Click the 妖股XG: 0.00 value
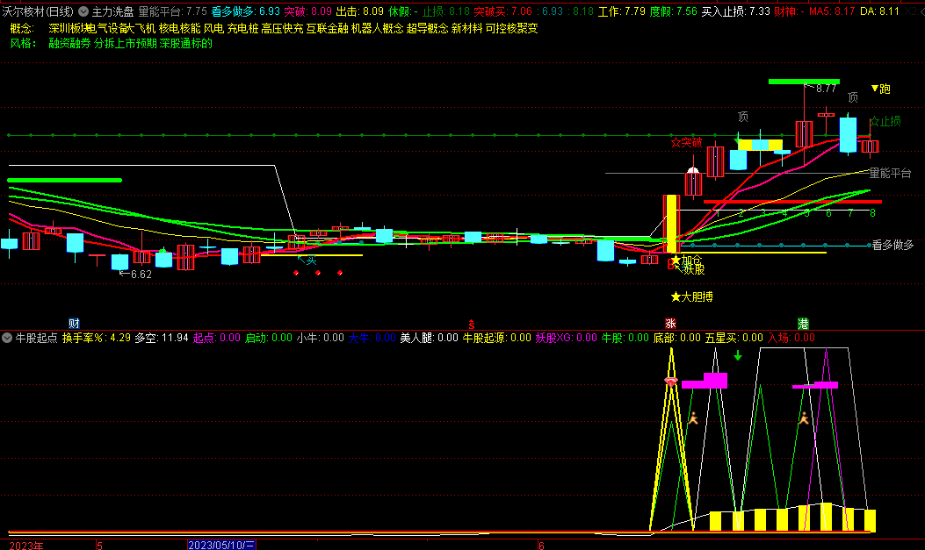The image size is (925, 550). 567,338
